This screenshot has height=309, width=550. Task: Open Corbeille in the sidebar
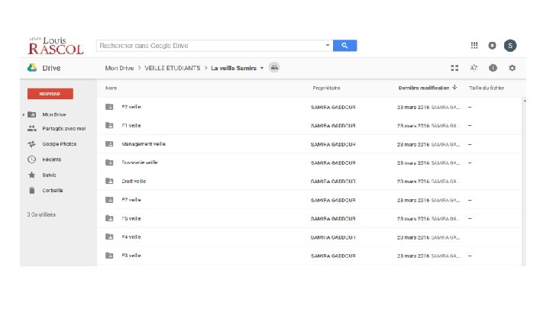[53, 190]
